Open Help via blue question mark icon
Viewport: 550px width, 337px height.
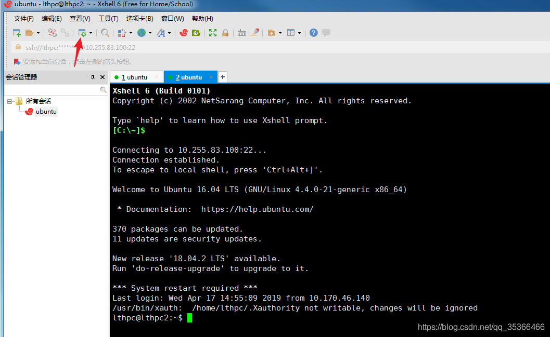(x=314, y=33)
